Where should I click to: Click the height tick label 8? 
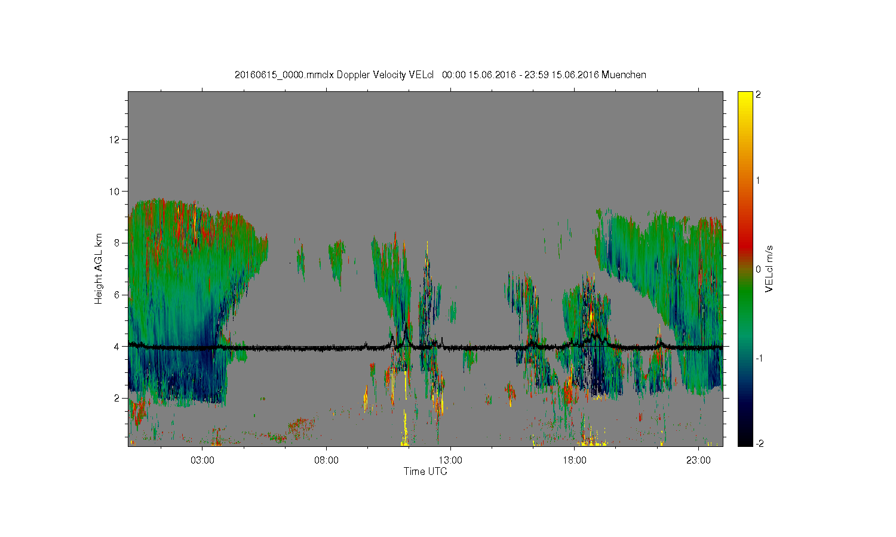(x=117, y=243)
